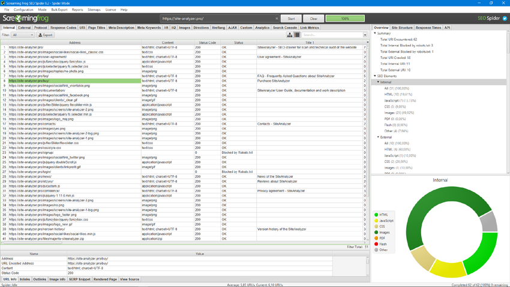Click the JavaScript yellow legend swatch
The width and height of the screenshot is (510, 287).
click(x=376, y=220)
